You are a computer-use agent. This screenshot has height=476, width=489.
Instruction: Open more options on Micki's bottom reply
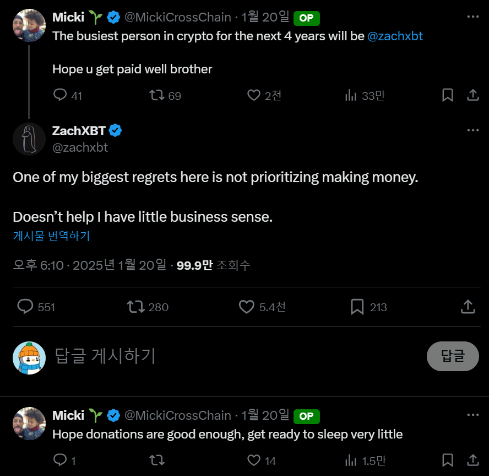coord(472,414)
